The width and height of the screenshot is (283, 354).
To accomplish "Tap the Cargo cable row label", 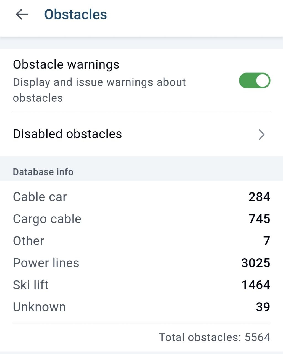I will tap(47, 219).
